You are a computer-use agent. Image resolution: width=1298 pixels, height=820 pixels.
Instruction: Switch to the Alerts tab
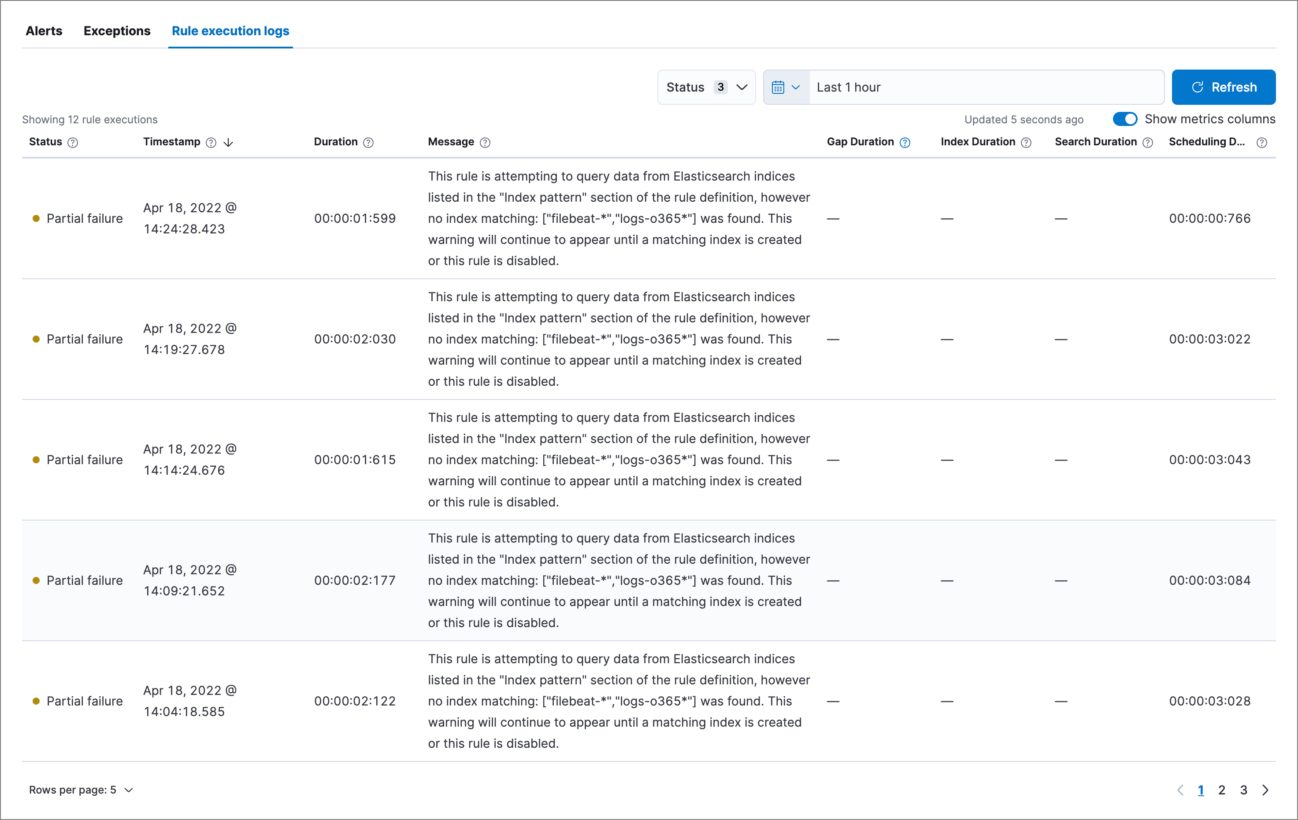44,31
